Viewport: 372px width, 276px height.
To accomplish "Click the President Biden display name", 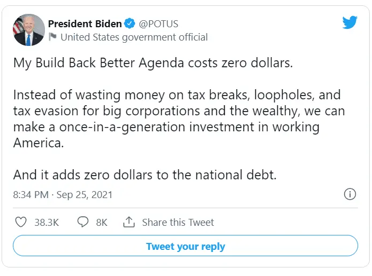I will click(85, 24).
